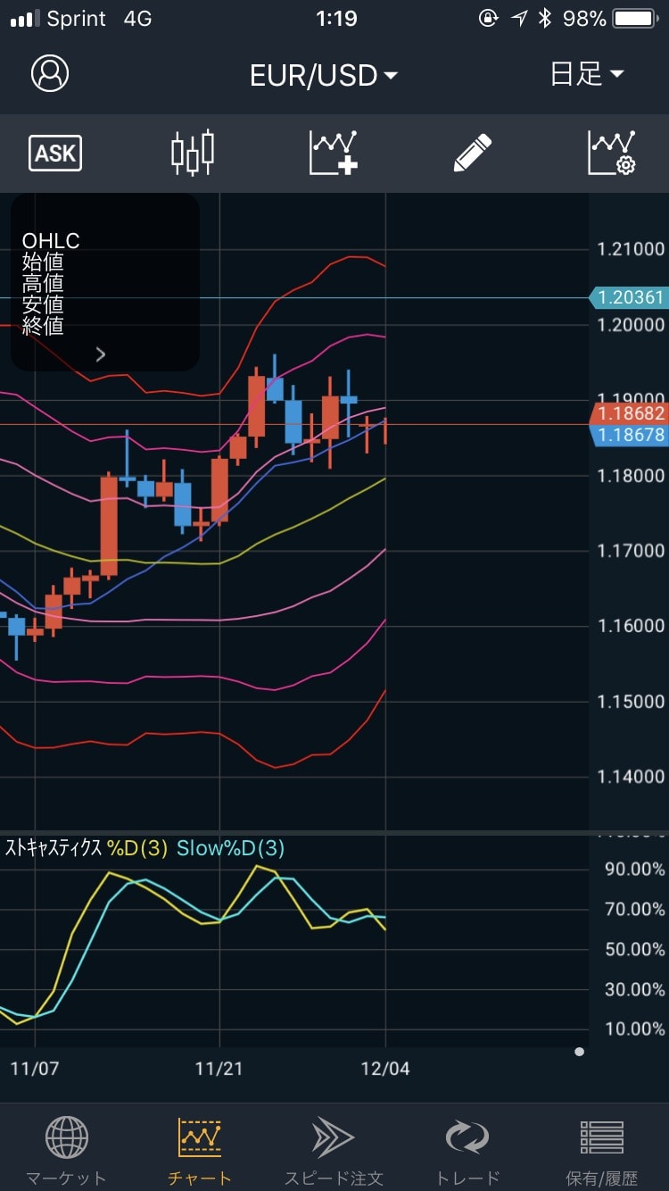Switch to the スピード注文 tab

(334, 1151)
